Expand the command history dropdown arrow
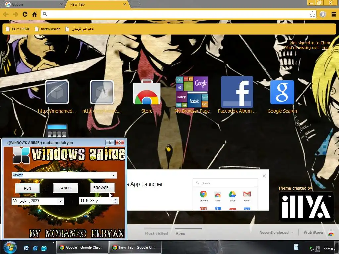 click(114, 175)
